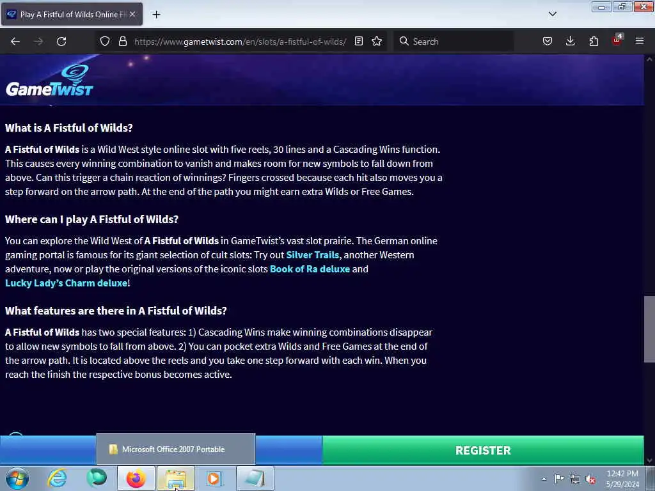Viewport: 655px width, 491px height.
Task: Click 'What features are there' heading
Action: pyautogui.click(x=116, y=311)
